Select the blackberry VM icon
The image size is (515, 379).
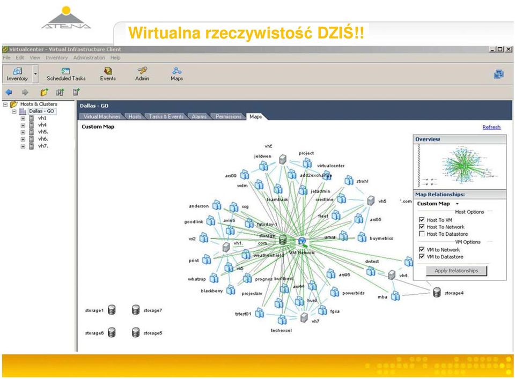[231, 290]
